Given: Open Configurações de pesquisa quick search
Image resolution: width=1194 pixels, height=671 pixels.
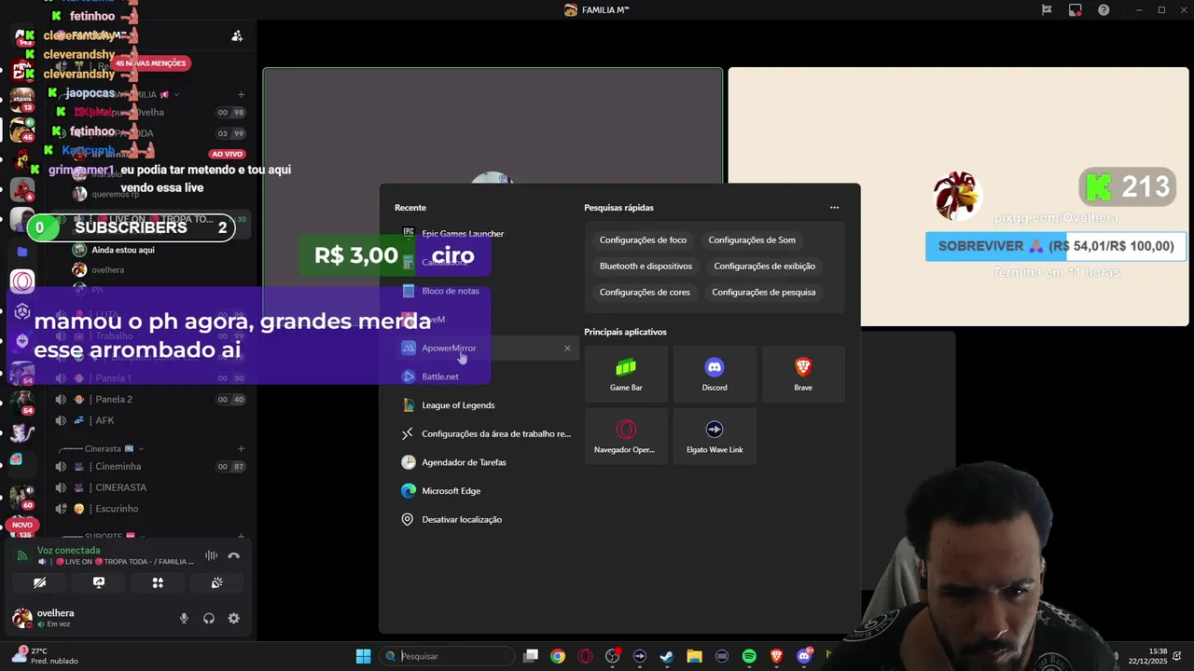Looking at the screenshot, I should tap(763, 292).
